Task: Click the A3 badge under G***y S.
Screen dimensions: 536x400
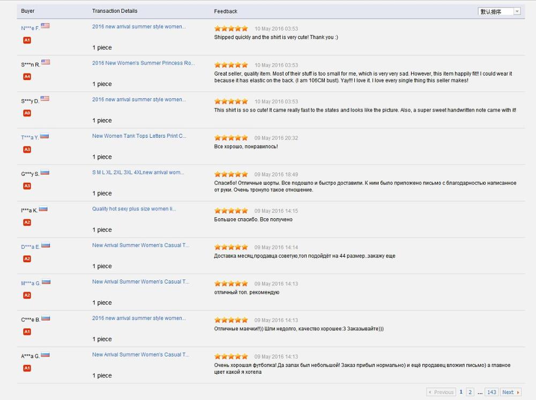Action: tap(27, 186)
